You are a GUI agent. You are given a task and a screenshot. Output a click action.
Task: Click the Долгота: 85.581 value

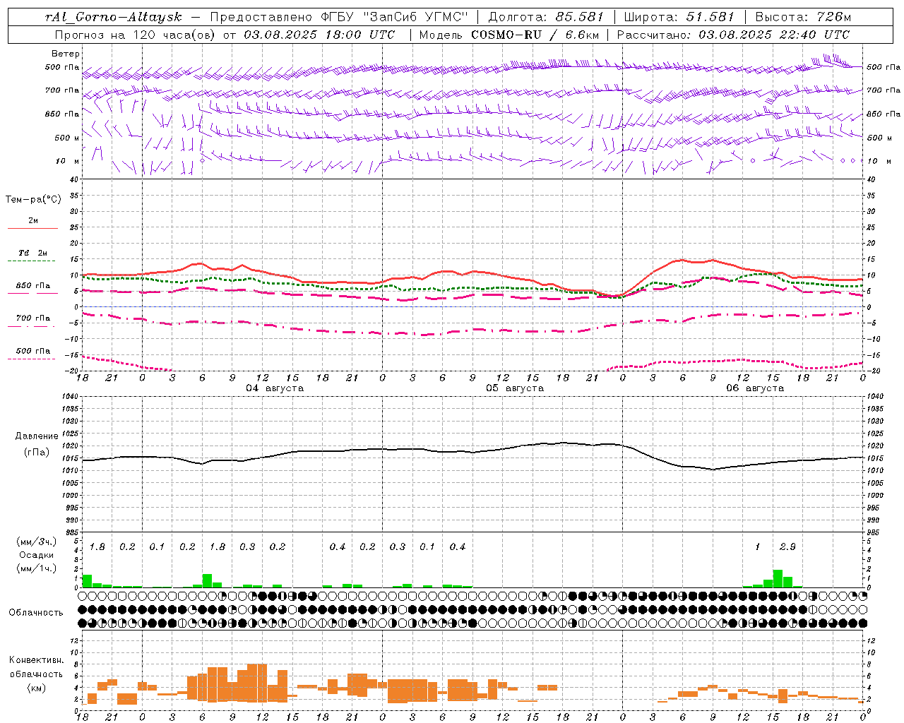pyautogui.click(x=545, y=17)
